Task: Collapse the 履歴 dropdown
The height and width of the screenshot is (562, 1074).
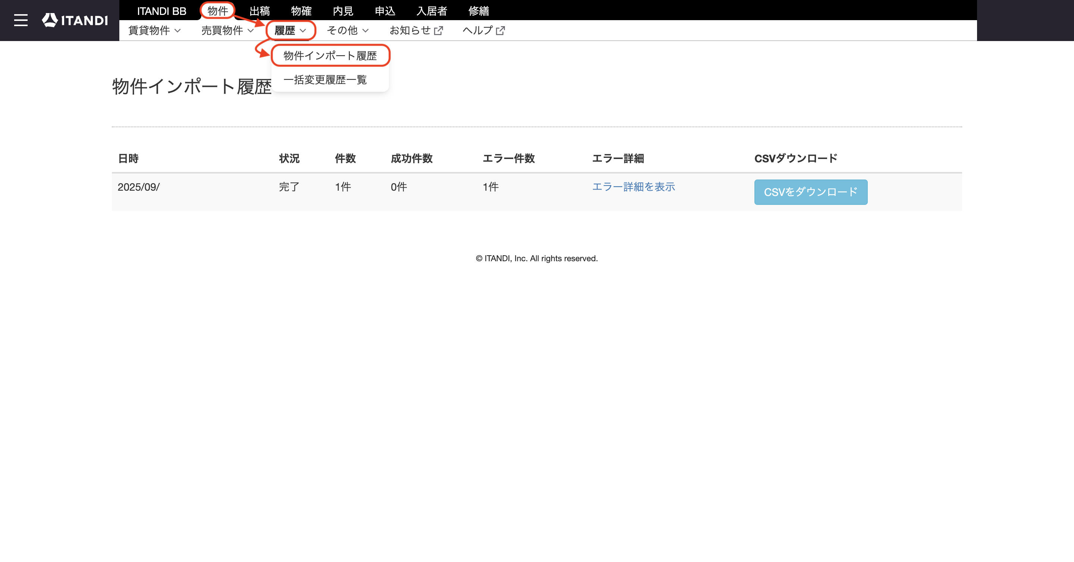Action: coord(291,31)
